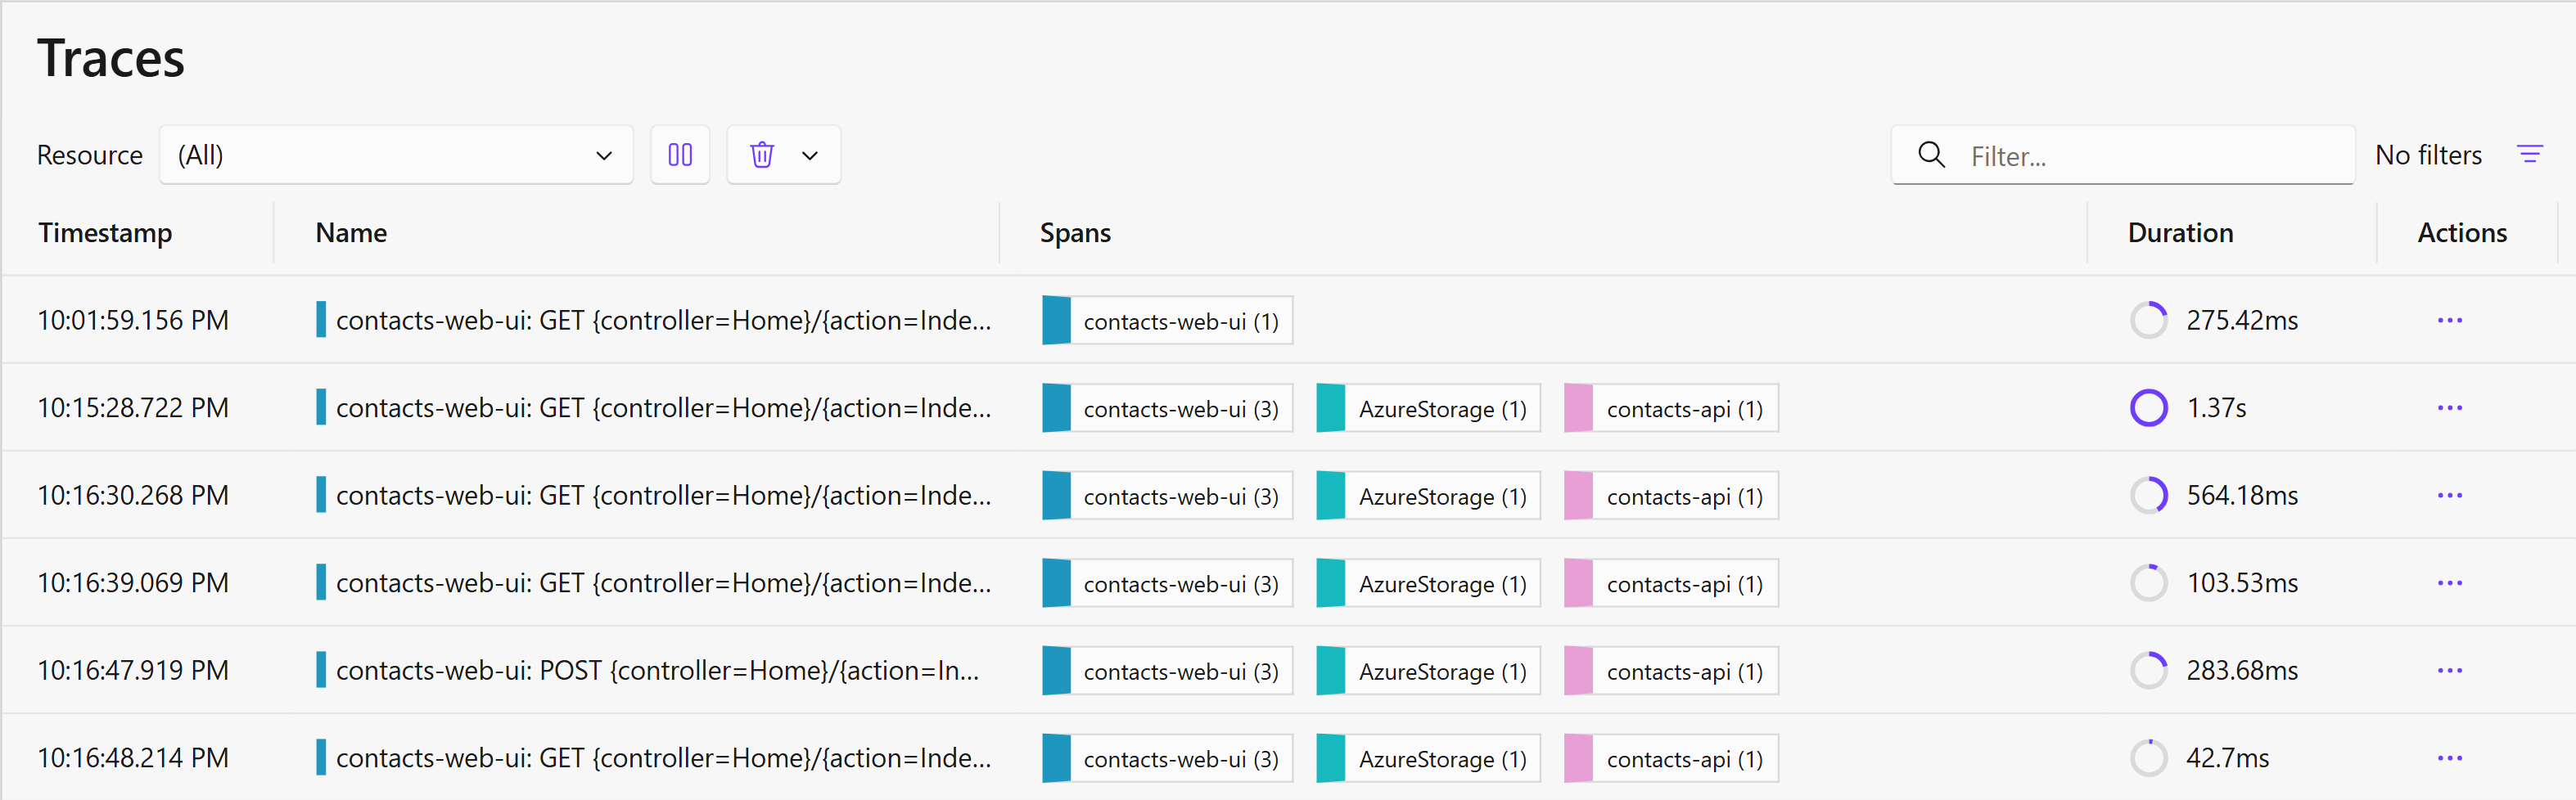Open actions menu for the 275.42ms trace
2576x800 pixels.
click(x=2449, y=321)
